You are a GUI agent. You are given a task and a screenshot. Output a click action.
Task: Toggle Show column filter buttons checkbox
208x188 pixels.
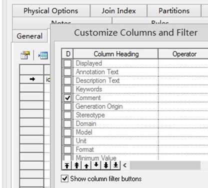64,178
